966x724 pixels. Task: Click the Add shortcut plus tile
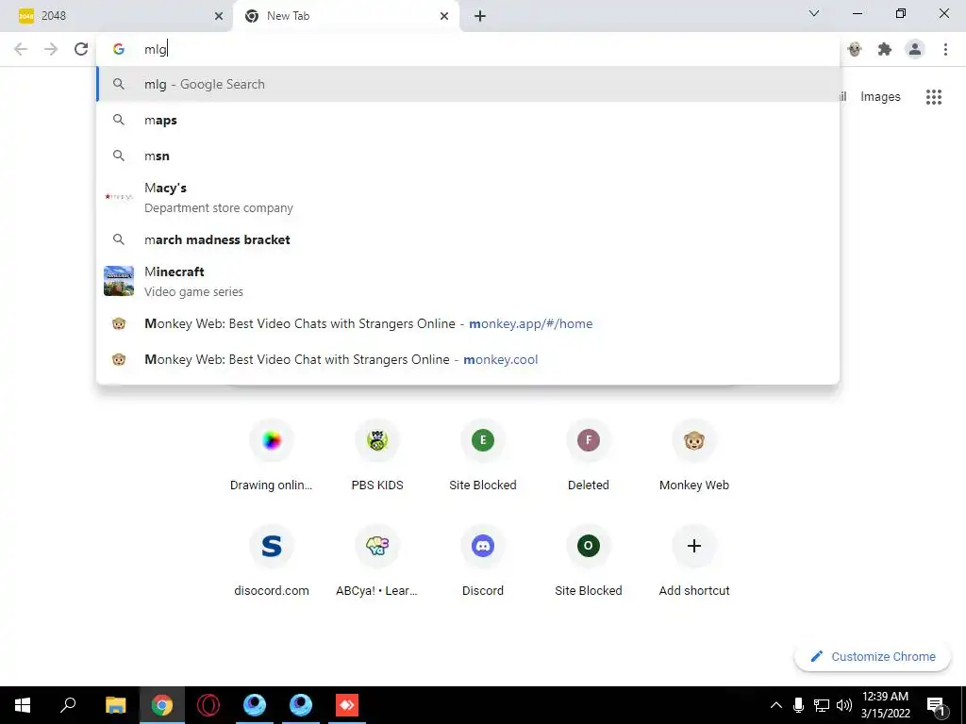point(694,562)
